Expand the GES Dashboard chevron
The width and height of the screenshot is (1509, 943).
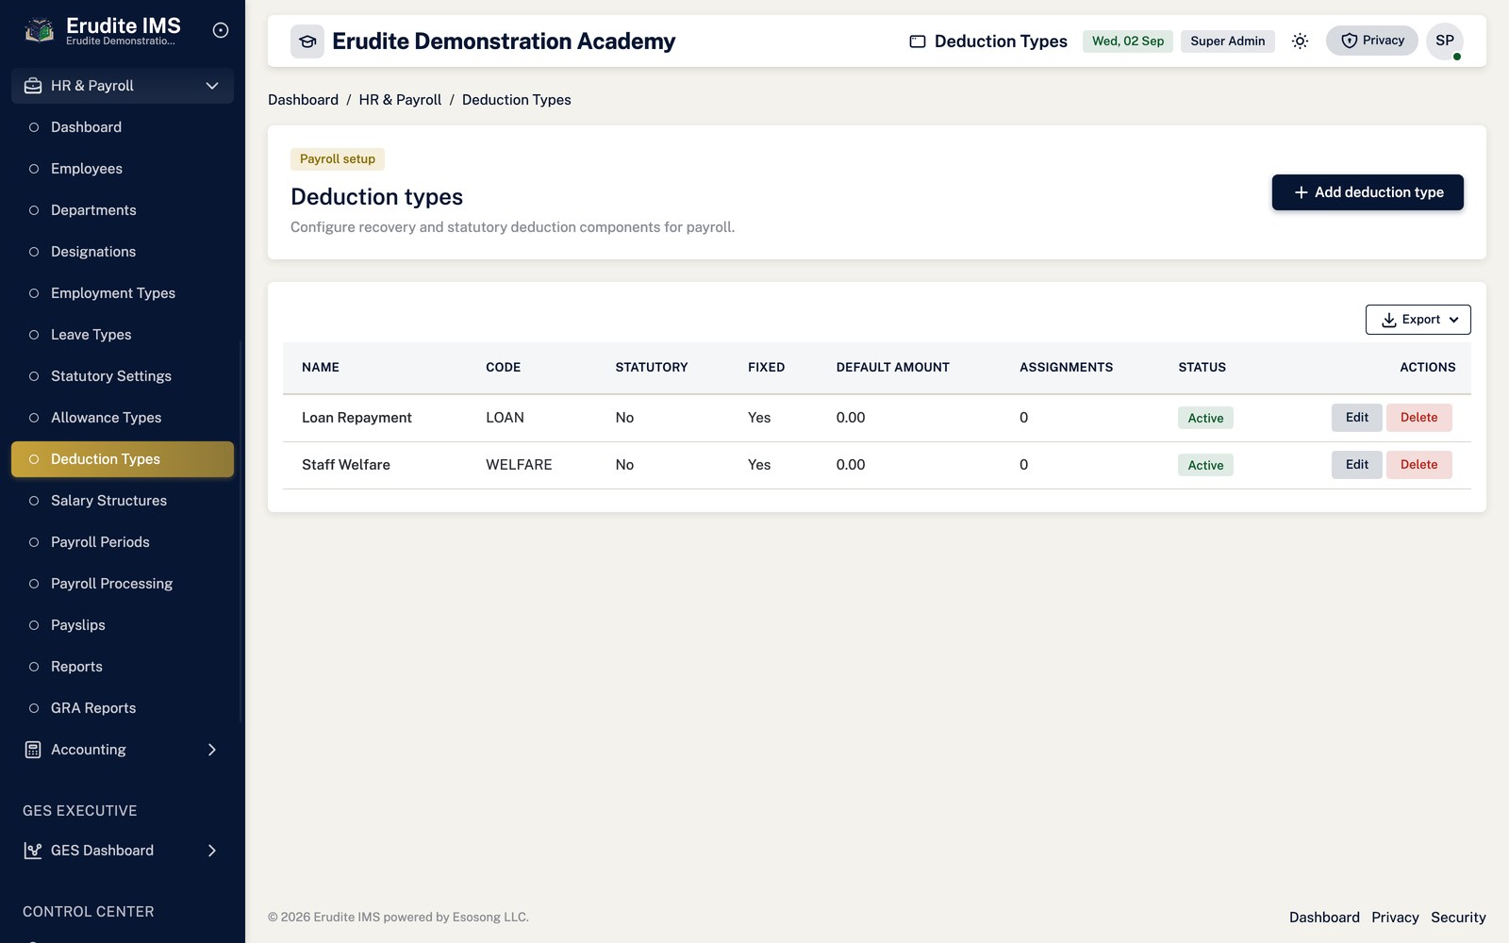tap(212, 851)
